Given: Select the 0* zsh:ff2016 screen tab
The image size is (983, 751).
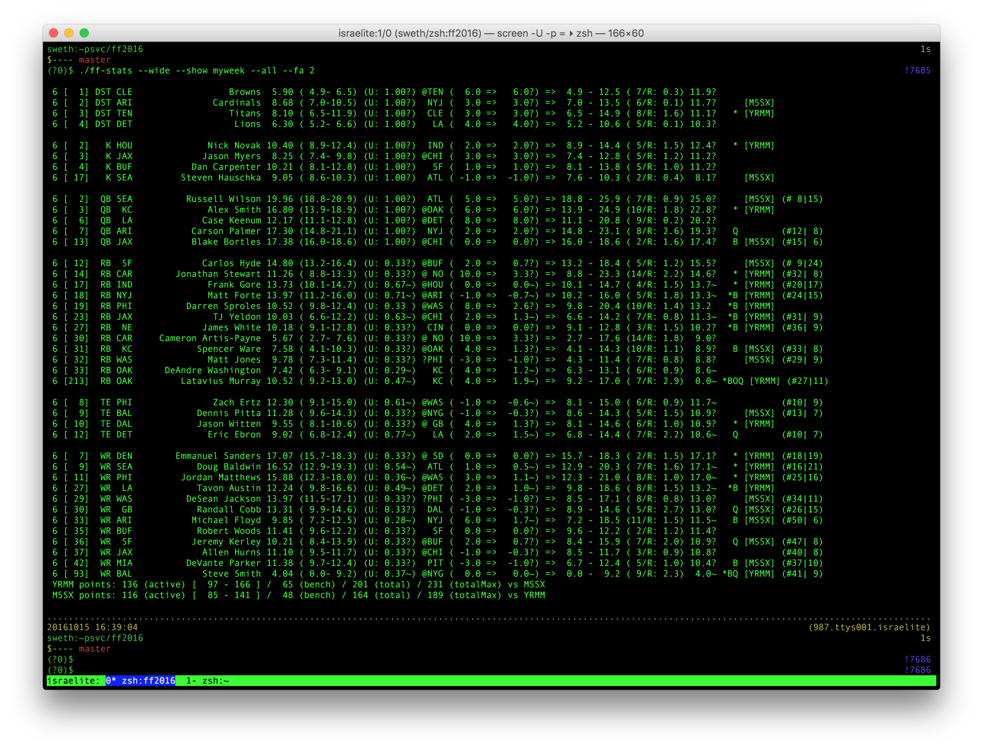Looking at the screenshot, I should [140, 680].
